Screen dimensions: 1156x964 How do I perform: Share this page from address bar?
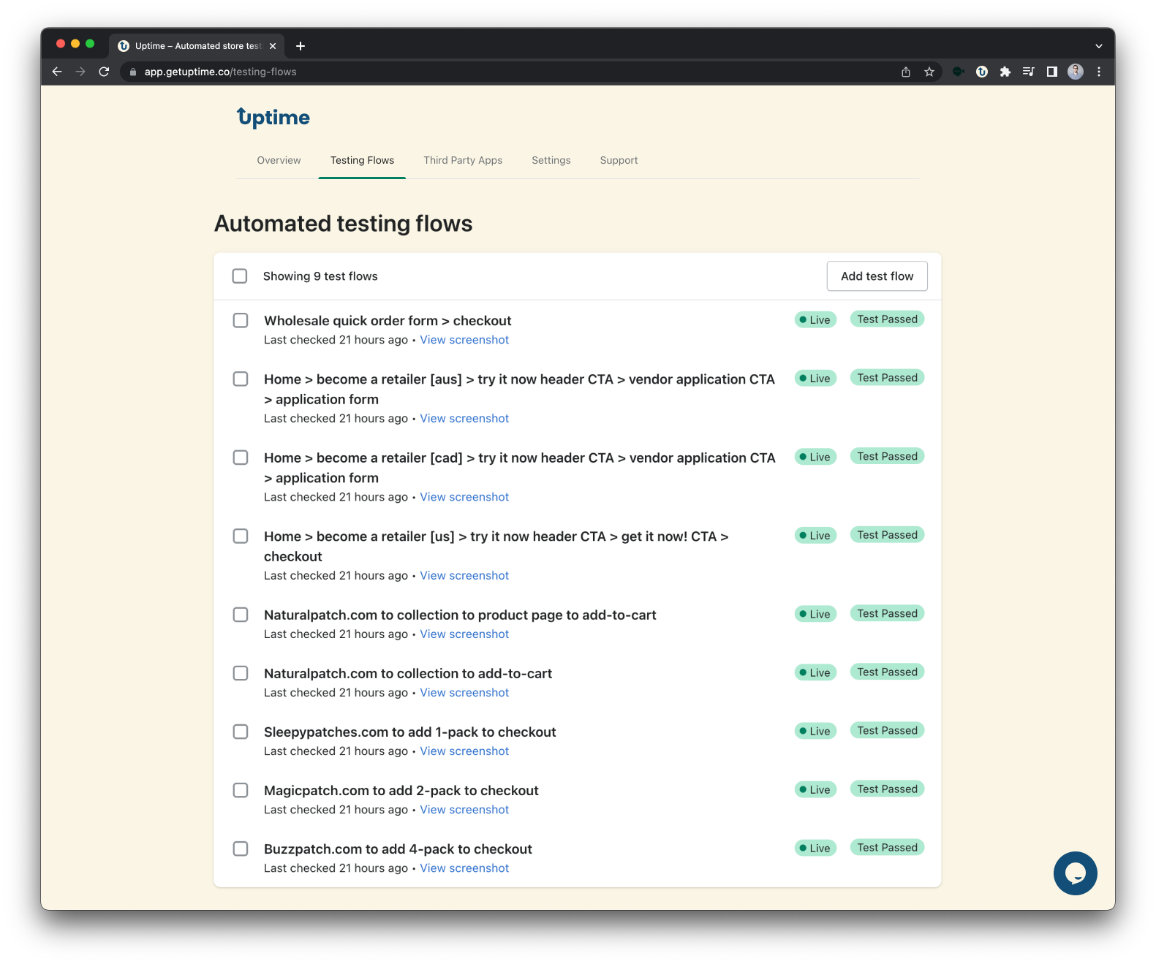tap(906, 72)
